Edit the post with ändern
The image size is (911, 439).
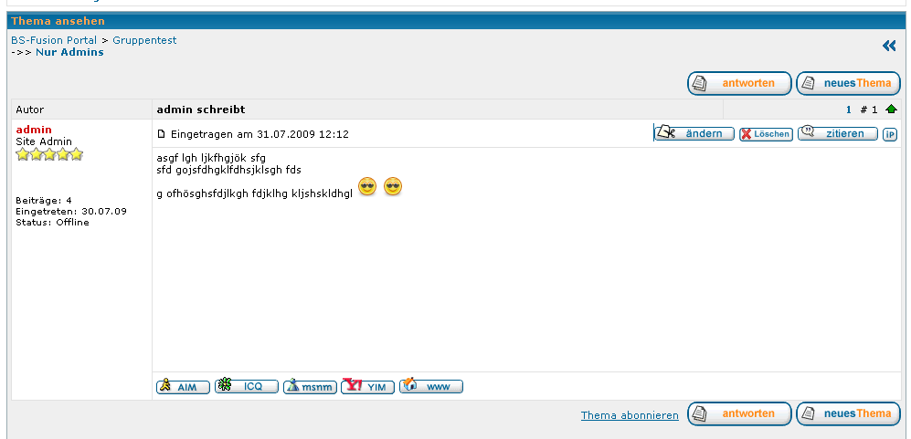point(694,133)
